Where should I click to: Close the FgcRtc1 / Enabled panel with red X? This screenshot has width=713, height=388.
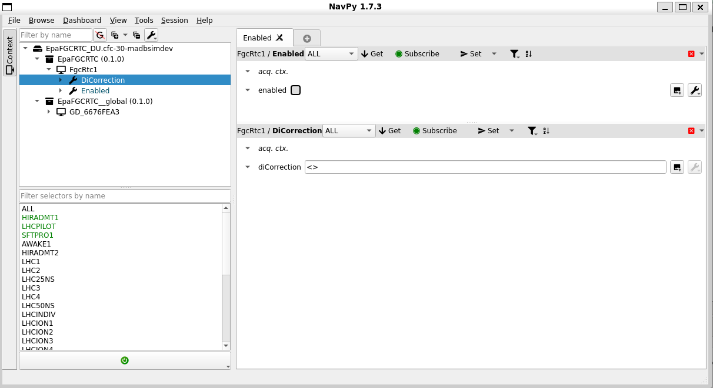point(691,54)
